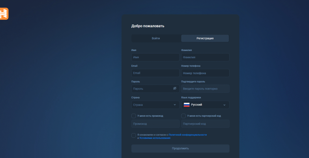Open the Политикой конфиденциальности link

point(188,135)
